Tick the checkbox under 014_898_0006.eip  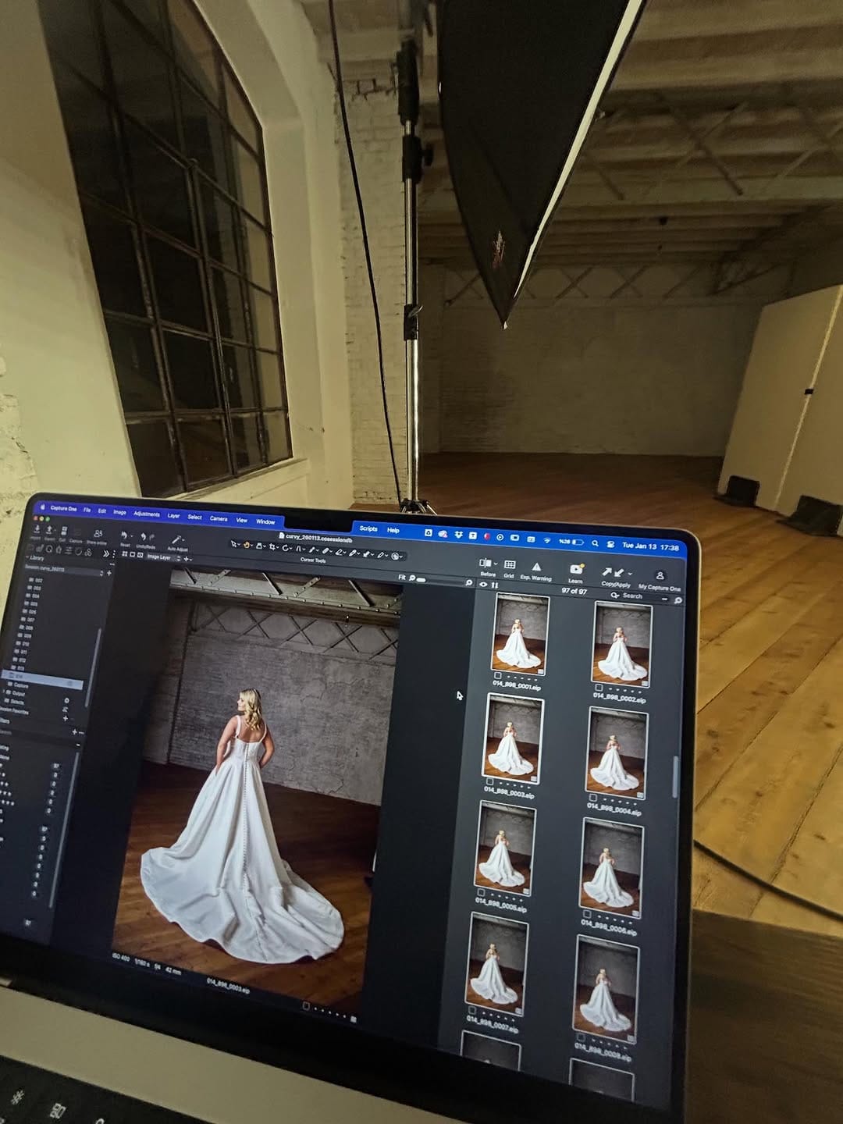[x=587, y=914]
